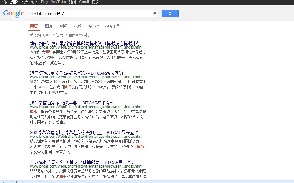The width and height of the screenshot is (294, 183).
Task: Open result 澳门皇宫百家乐-博彩导航
Action: pos(72,103)
